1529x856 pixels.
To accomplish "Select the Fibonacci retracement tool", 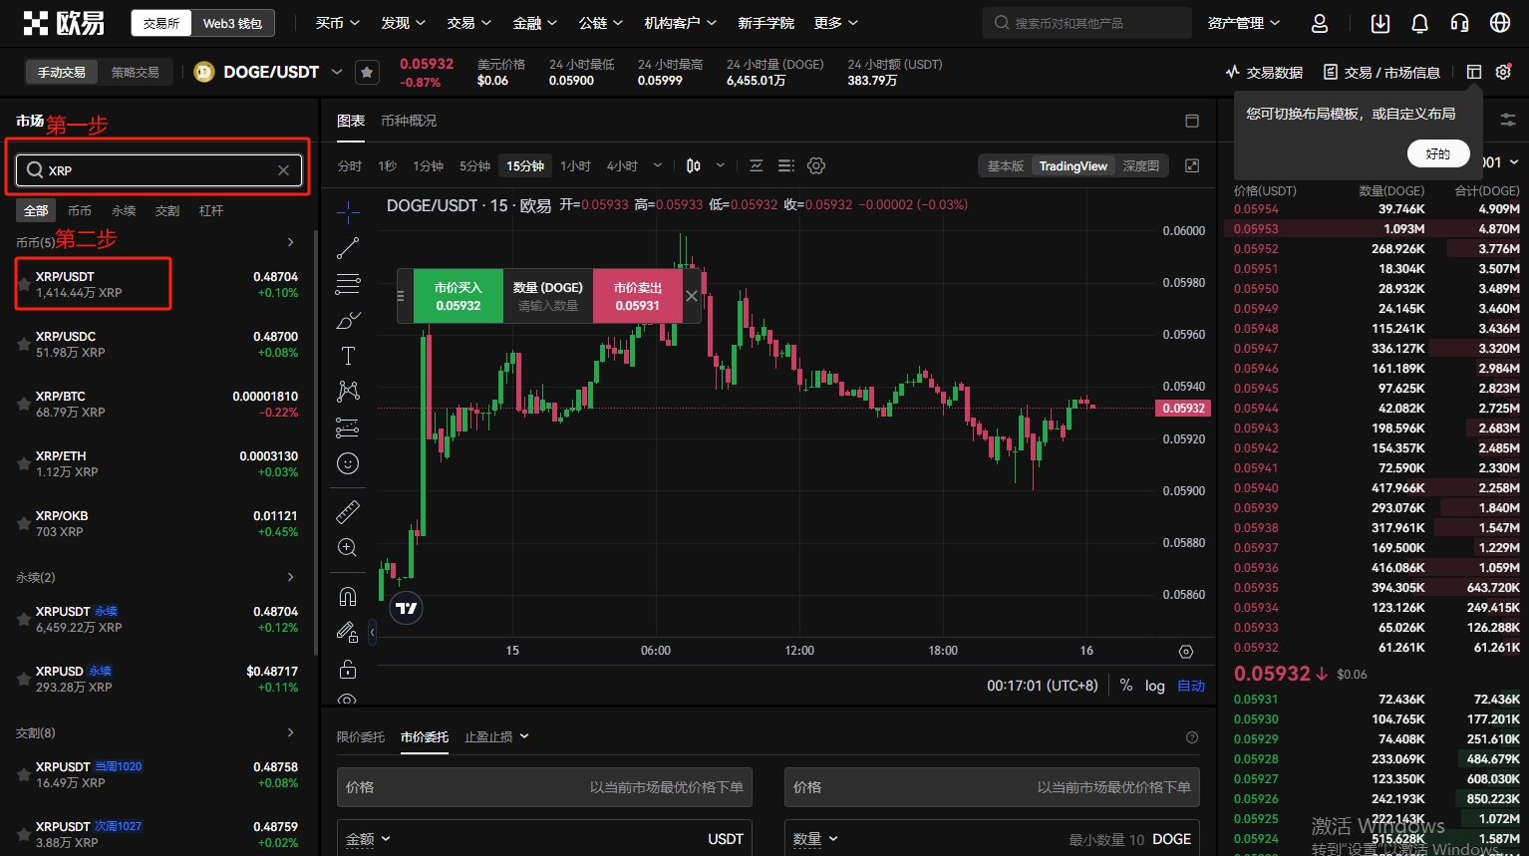I will [348, 284].
